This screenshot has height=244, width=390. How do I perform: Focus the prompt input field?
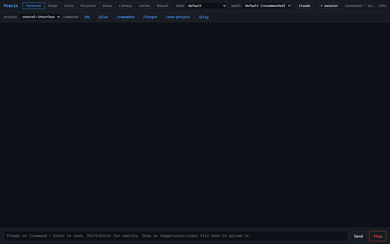176,236
